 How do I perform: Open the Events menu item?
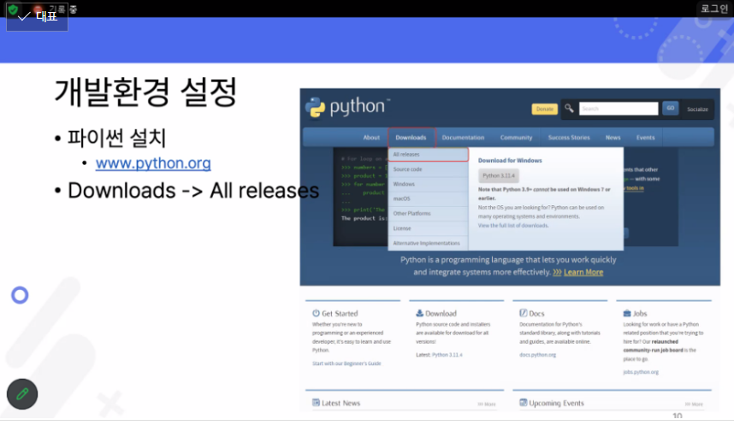pos(645,138)
